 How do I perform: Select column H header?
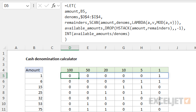pos(141,48)
